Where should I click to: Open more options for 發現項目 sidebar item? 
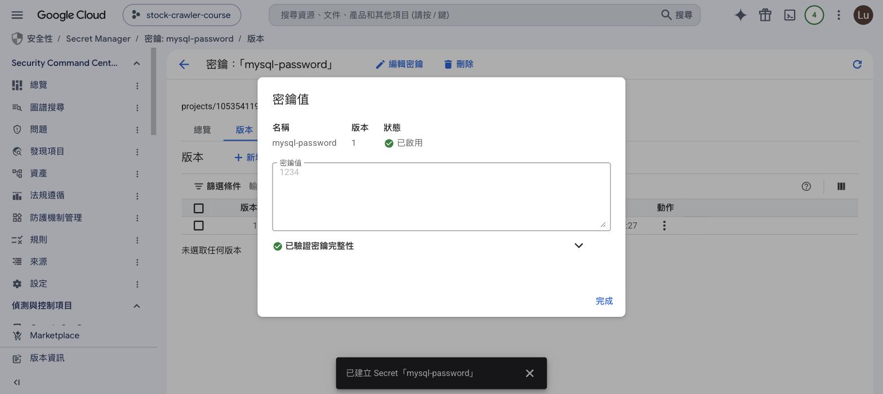coord(137,152)
